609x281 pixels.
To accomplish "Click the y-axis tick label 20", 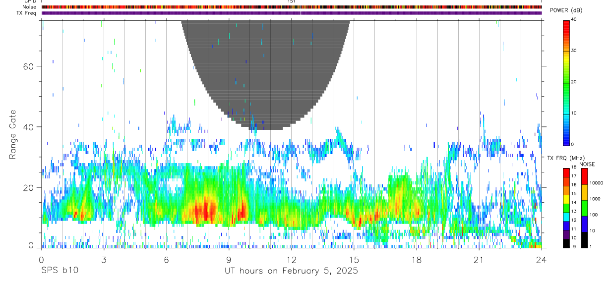I will pyautogui.click(x=28, y=187).
